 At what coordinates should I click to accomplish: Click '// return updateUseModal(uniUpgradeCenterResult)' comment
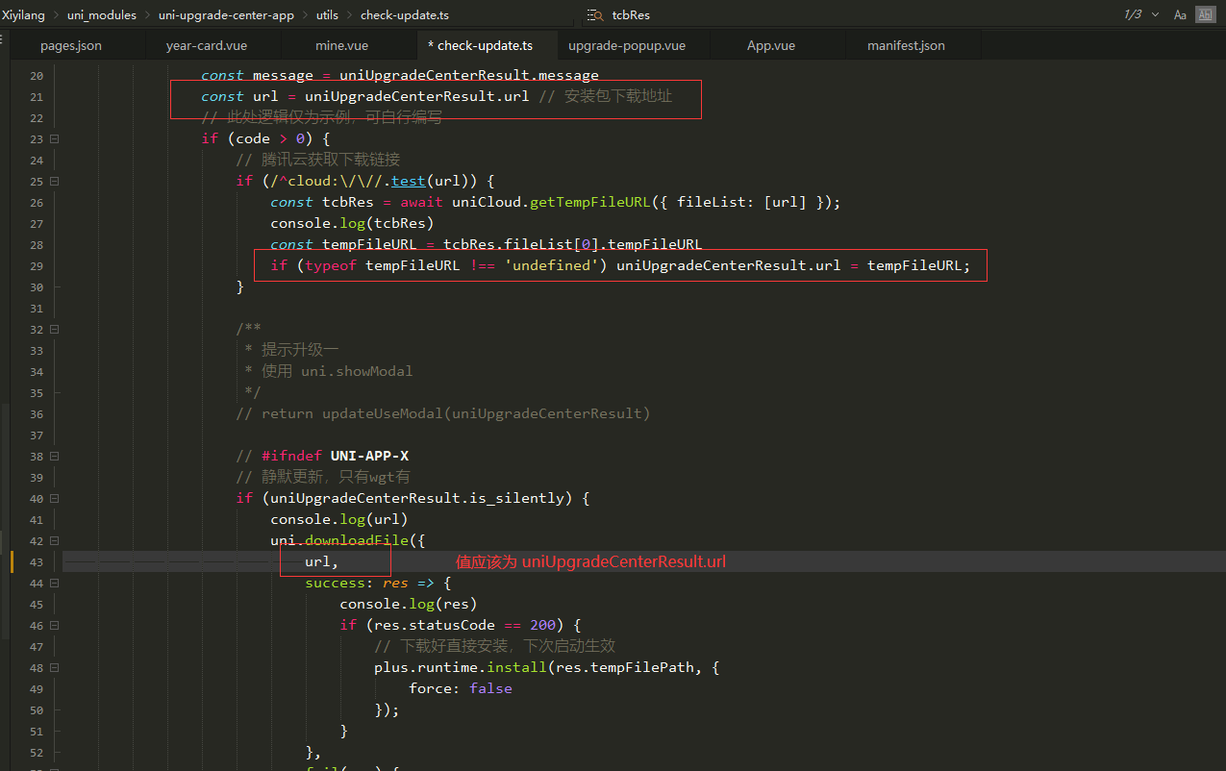pos(443,413)
